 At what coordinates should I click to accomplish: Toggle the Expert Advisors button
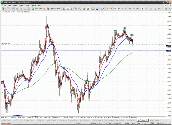[x=53, y=9]
